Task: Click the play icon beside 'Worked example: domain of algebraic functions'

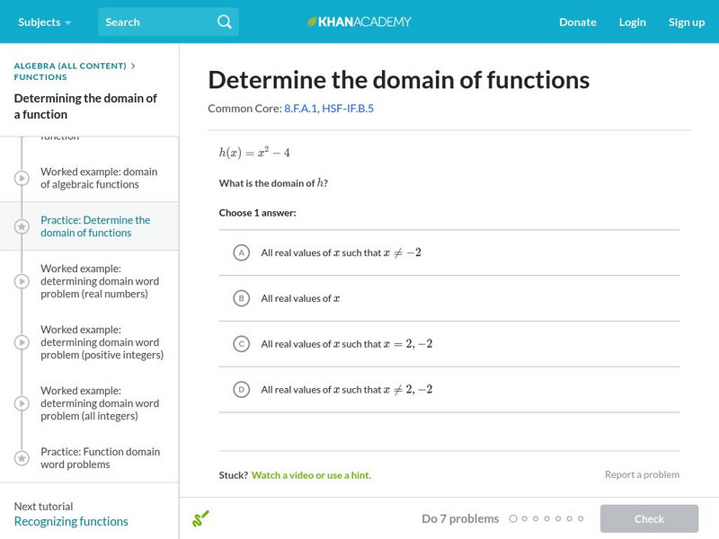Action: [22, 177]
